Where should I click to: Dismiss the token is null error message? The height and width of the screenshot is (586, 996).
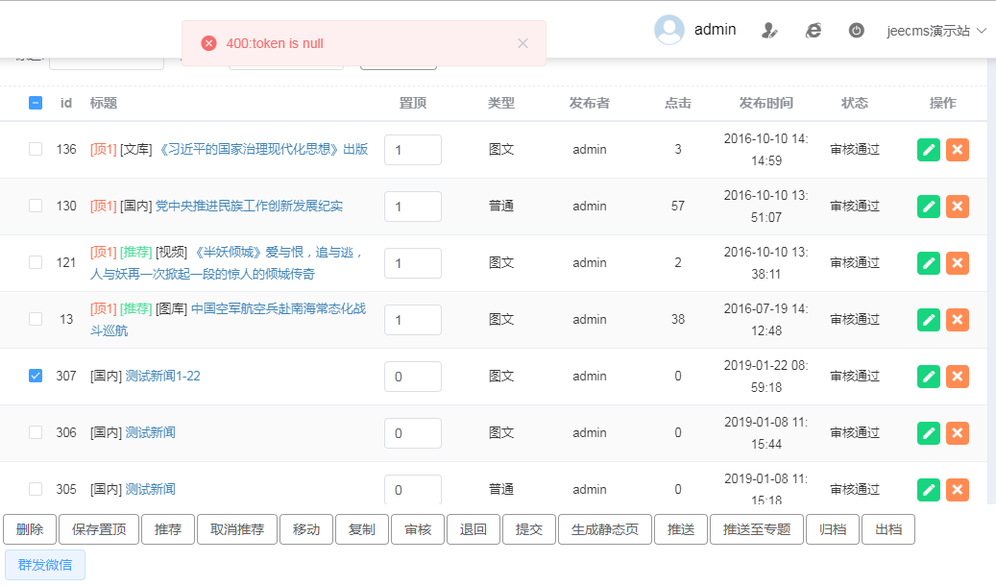(522, 43)
